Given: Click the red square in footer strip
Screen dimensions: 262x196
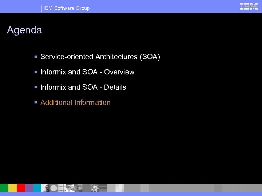Looking at the screenshot, I should click(x=21, y=188).
